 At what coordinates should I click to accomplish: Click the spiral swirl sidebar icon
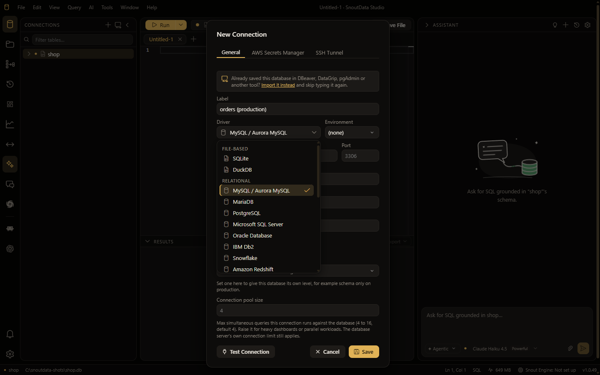10,204
